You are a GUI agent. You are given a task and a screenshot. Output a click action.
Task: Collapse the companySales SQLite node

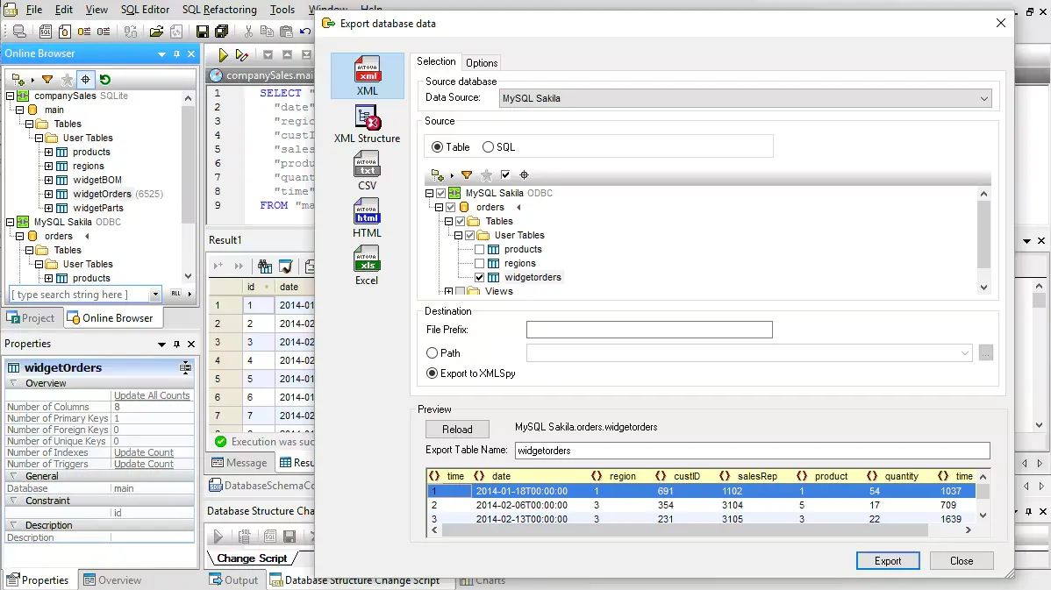click(10, 96)
